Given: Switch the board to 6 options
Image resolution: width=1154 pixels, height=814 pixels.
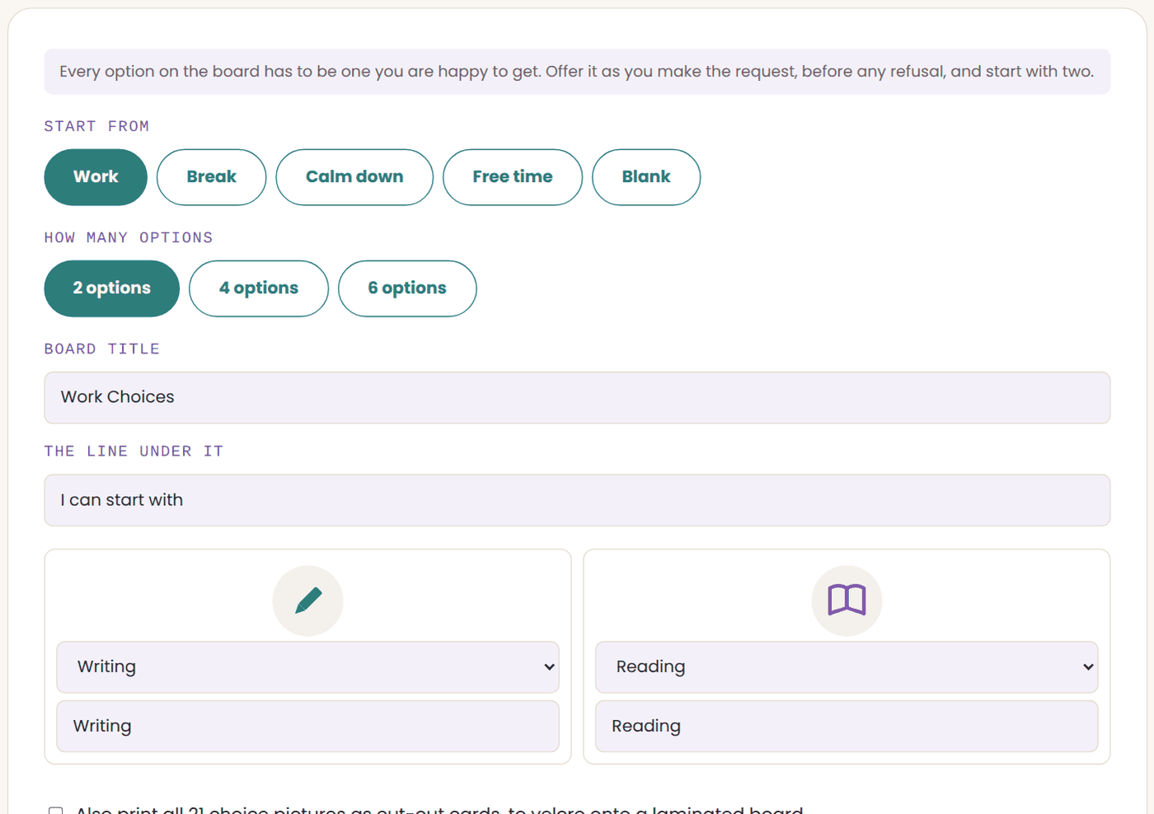Looking at the screenshot, I should coord(407,288).
